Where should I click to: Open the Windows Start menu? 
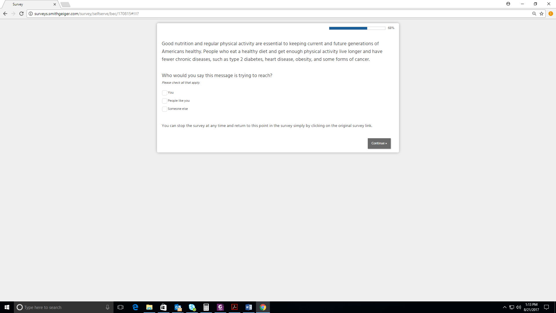point(7,307)
